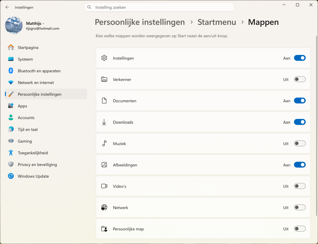Click the Tijd en taal clock icon

11,130
